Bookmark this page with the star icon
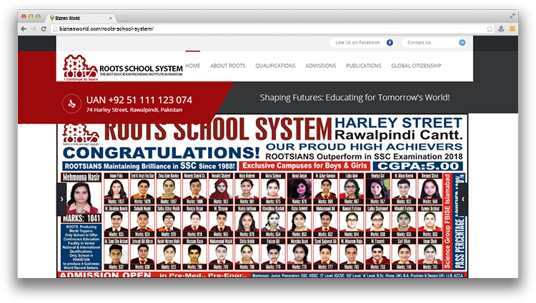 point(490,29)
